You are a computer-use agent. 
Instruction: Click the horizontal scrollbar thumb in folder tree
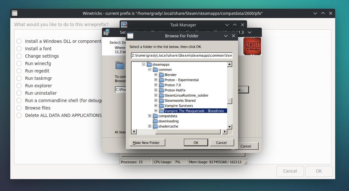188,132
